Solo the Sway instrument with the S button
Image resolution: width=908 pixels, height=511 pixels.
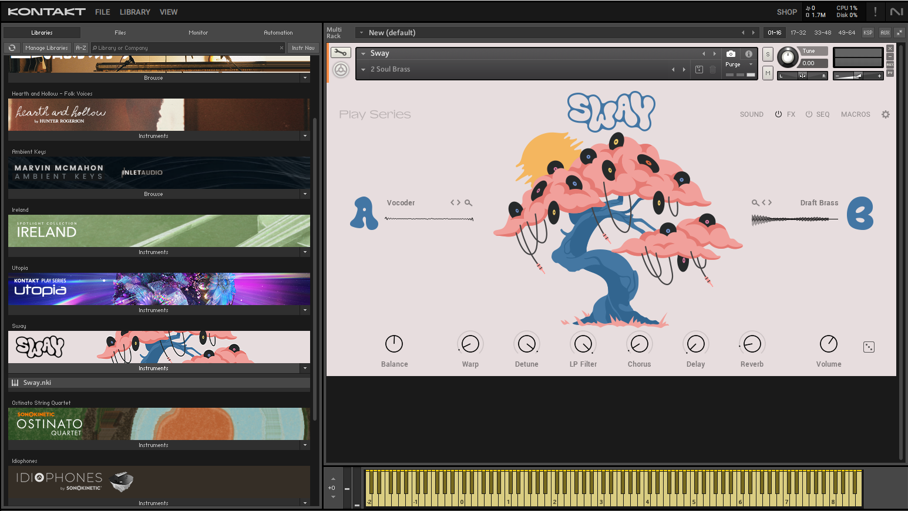pyautogui.click(x=768, y=54)
